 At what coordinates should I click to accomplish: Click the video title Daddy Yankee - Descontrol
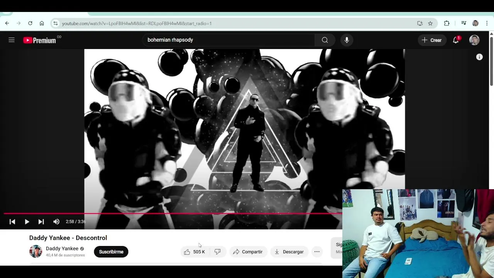(x=68, y=238)
